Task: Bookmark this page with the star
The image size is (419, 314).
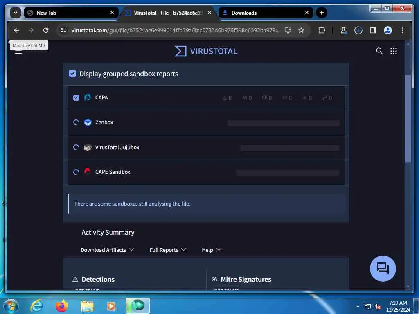Action: click(301, 30)
